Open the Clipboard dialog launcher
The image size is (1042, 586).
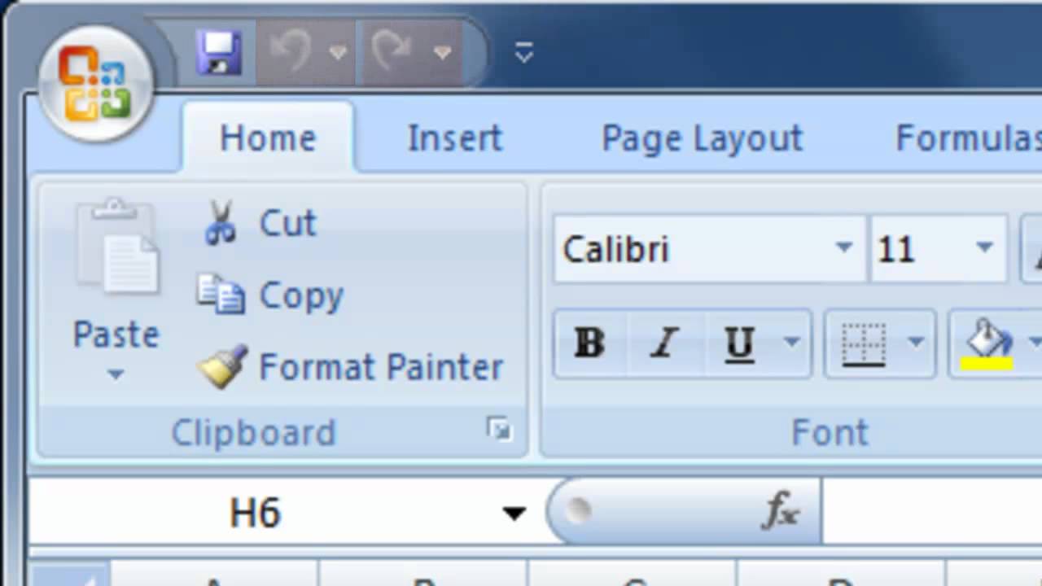tap(499, 429)
